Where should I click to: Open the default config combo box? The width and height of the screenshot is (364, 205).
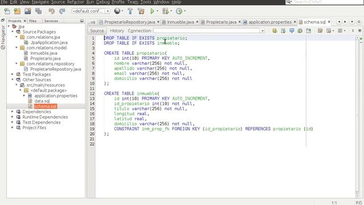click(x=91, y=11)
